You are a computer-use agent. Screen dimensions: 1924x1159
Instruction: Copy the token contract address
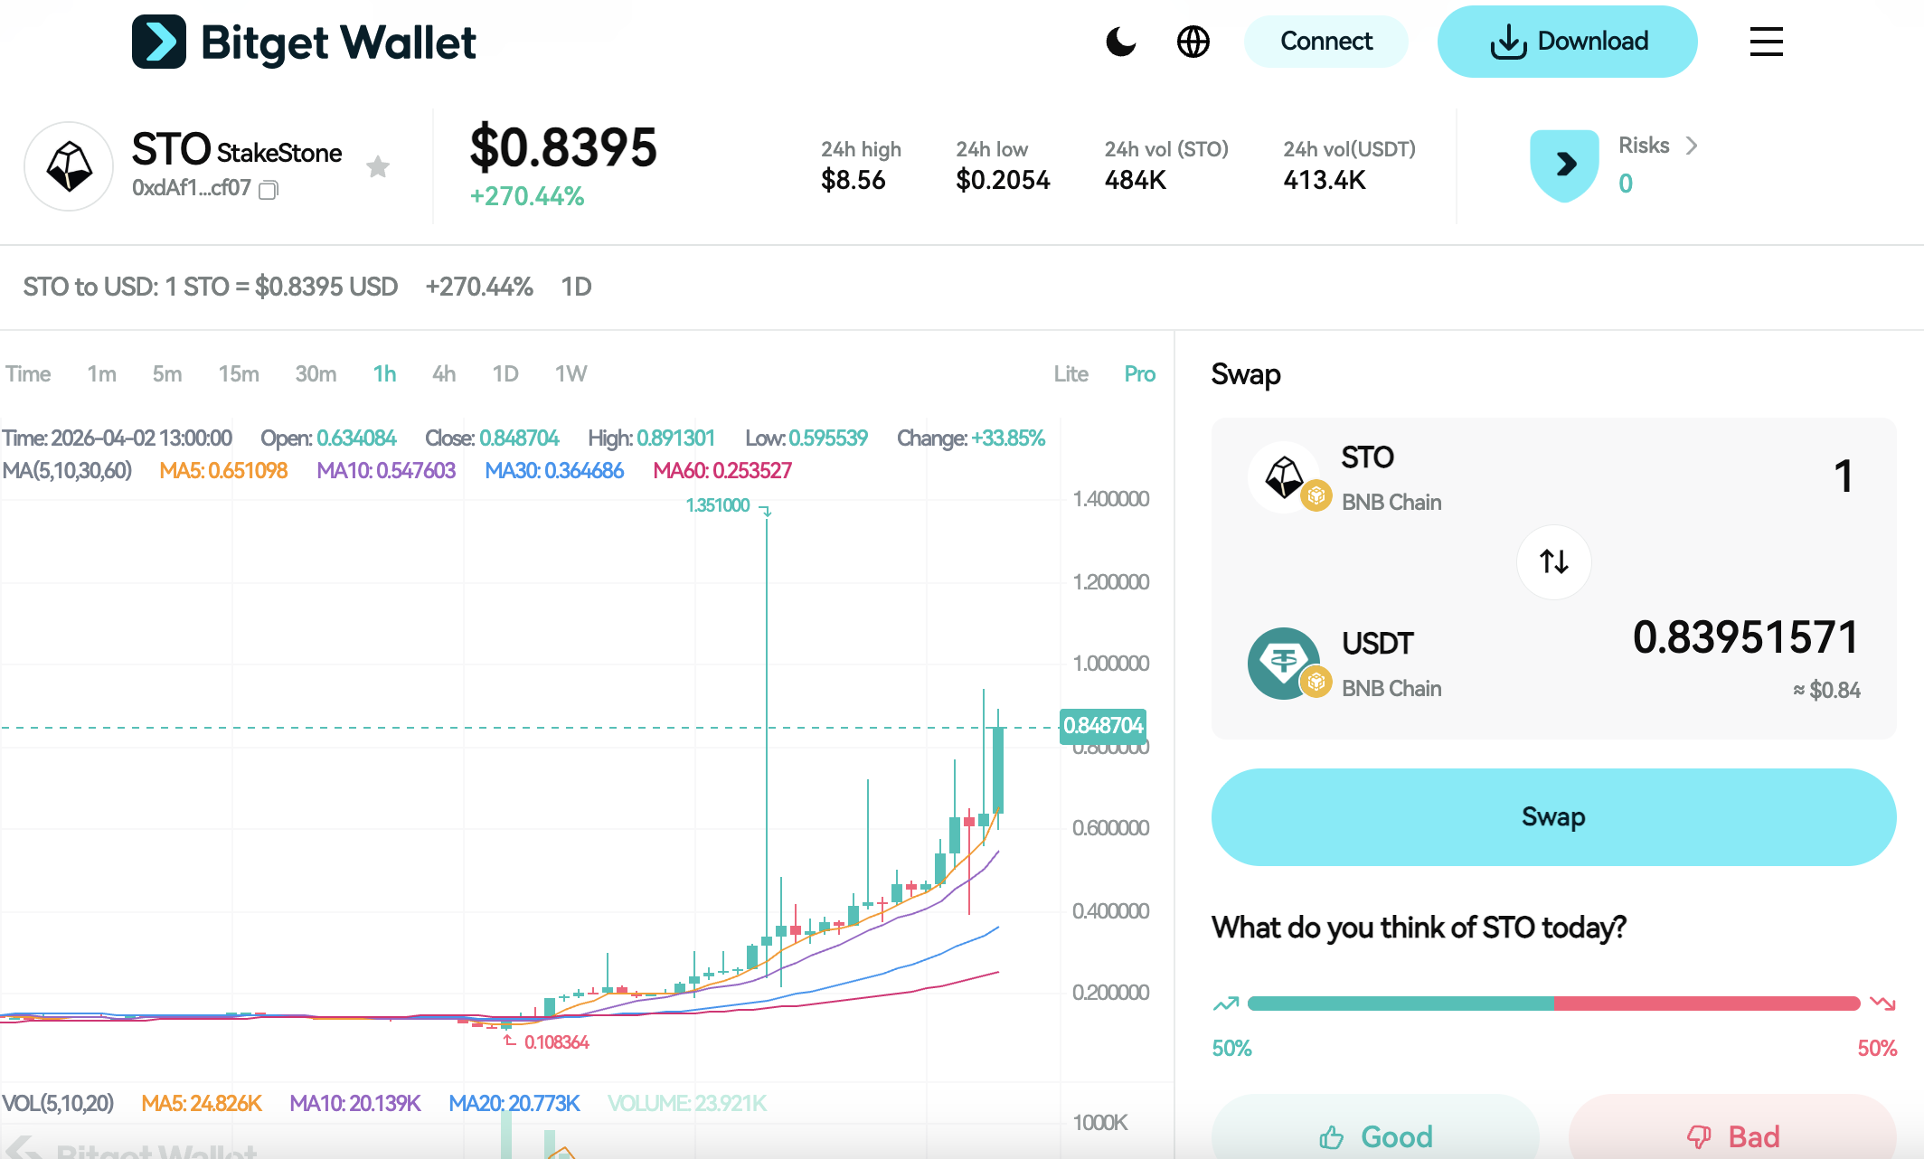[x=268, y=191]
